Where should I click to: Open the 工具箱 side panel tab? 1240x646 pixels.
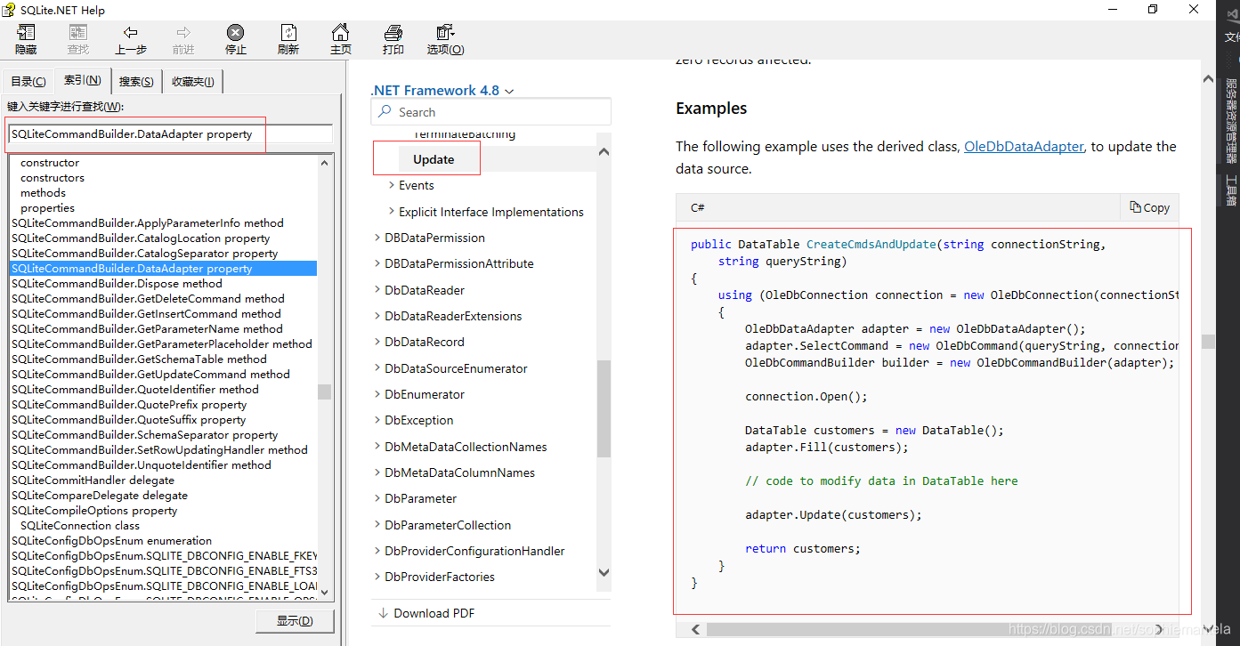1231,190
